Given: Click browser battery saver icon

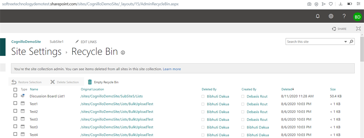Looking at the screenshot, I should [350, 4].
